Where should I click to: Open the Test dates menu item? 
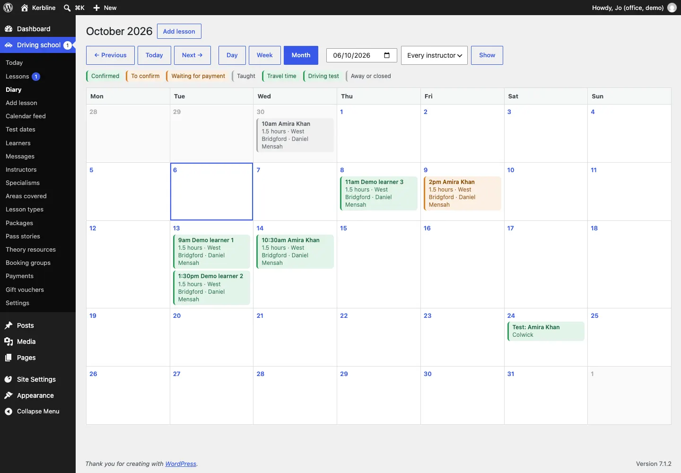tap(20, 130)
